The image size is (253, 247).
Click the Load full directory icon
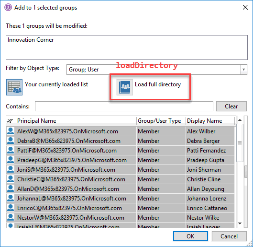point(125,87)
